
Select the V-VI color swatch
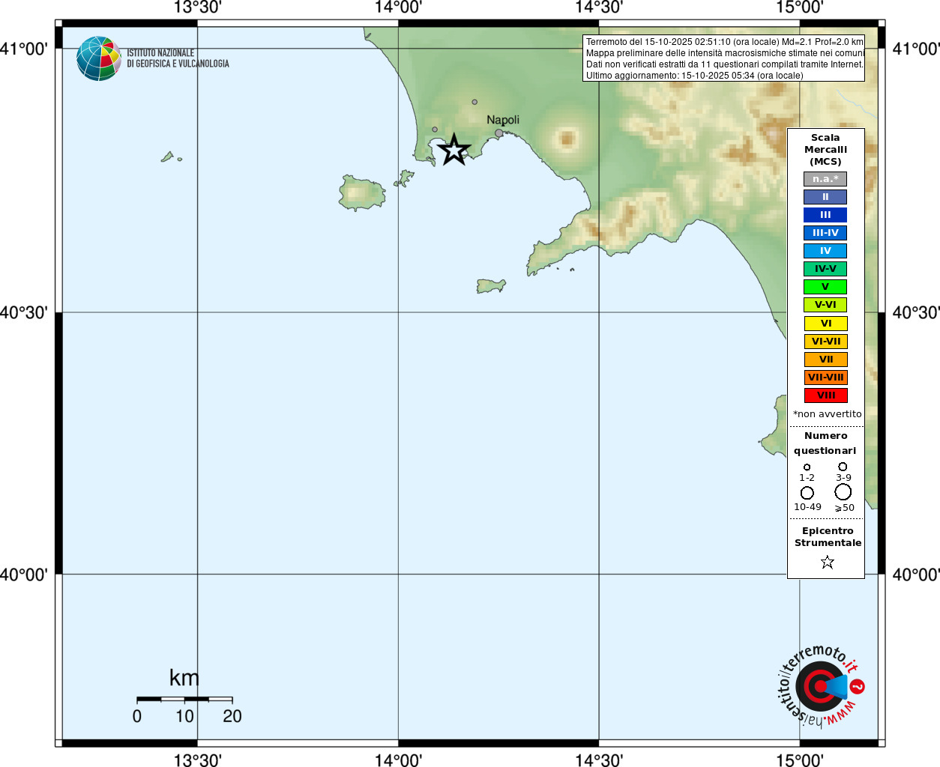tap(825, 305)
